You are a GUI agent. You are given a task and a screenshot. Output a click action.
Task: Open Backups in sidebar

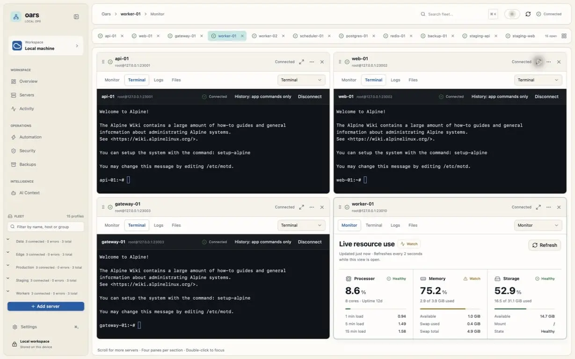[x=28, y=164]
